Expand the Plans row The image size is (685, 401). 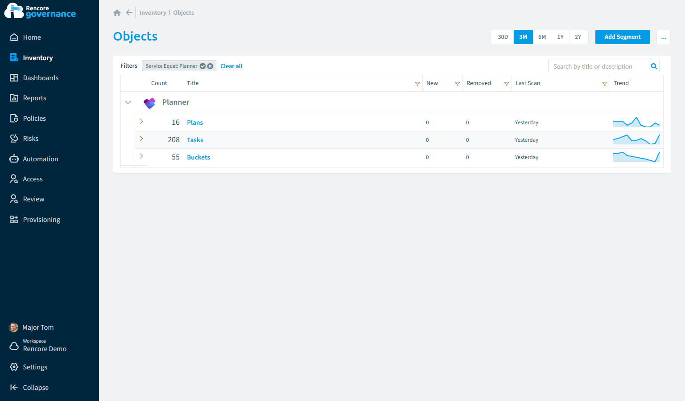141,121
